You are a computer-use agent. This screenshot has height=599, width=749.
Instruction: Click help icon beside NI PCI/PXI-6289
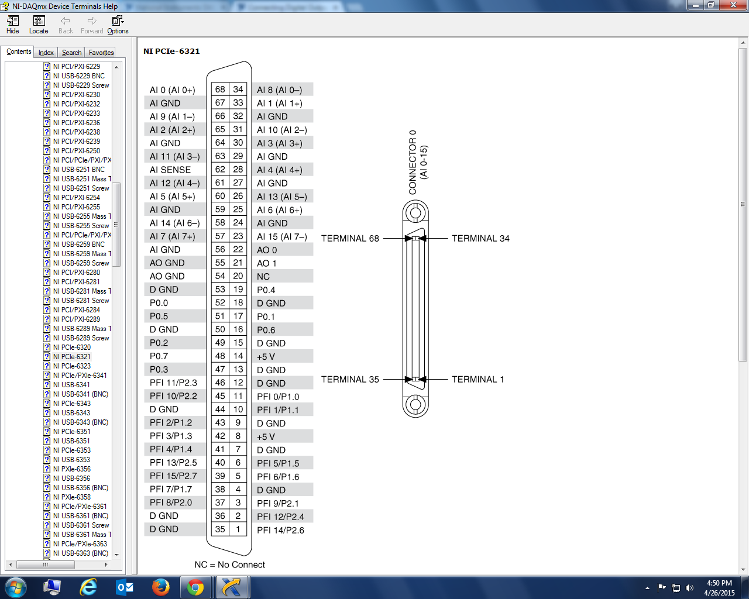pyautogui.click(x=47, y=319)
